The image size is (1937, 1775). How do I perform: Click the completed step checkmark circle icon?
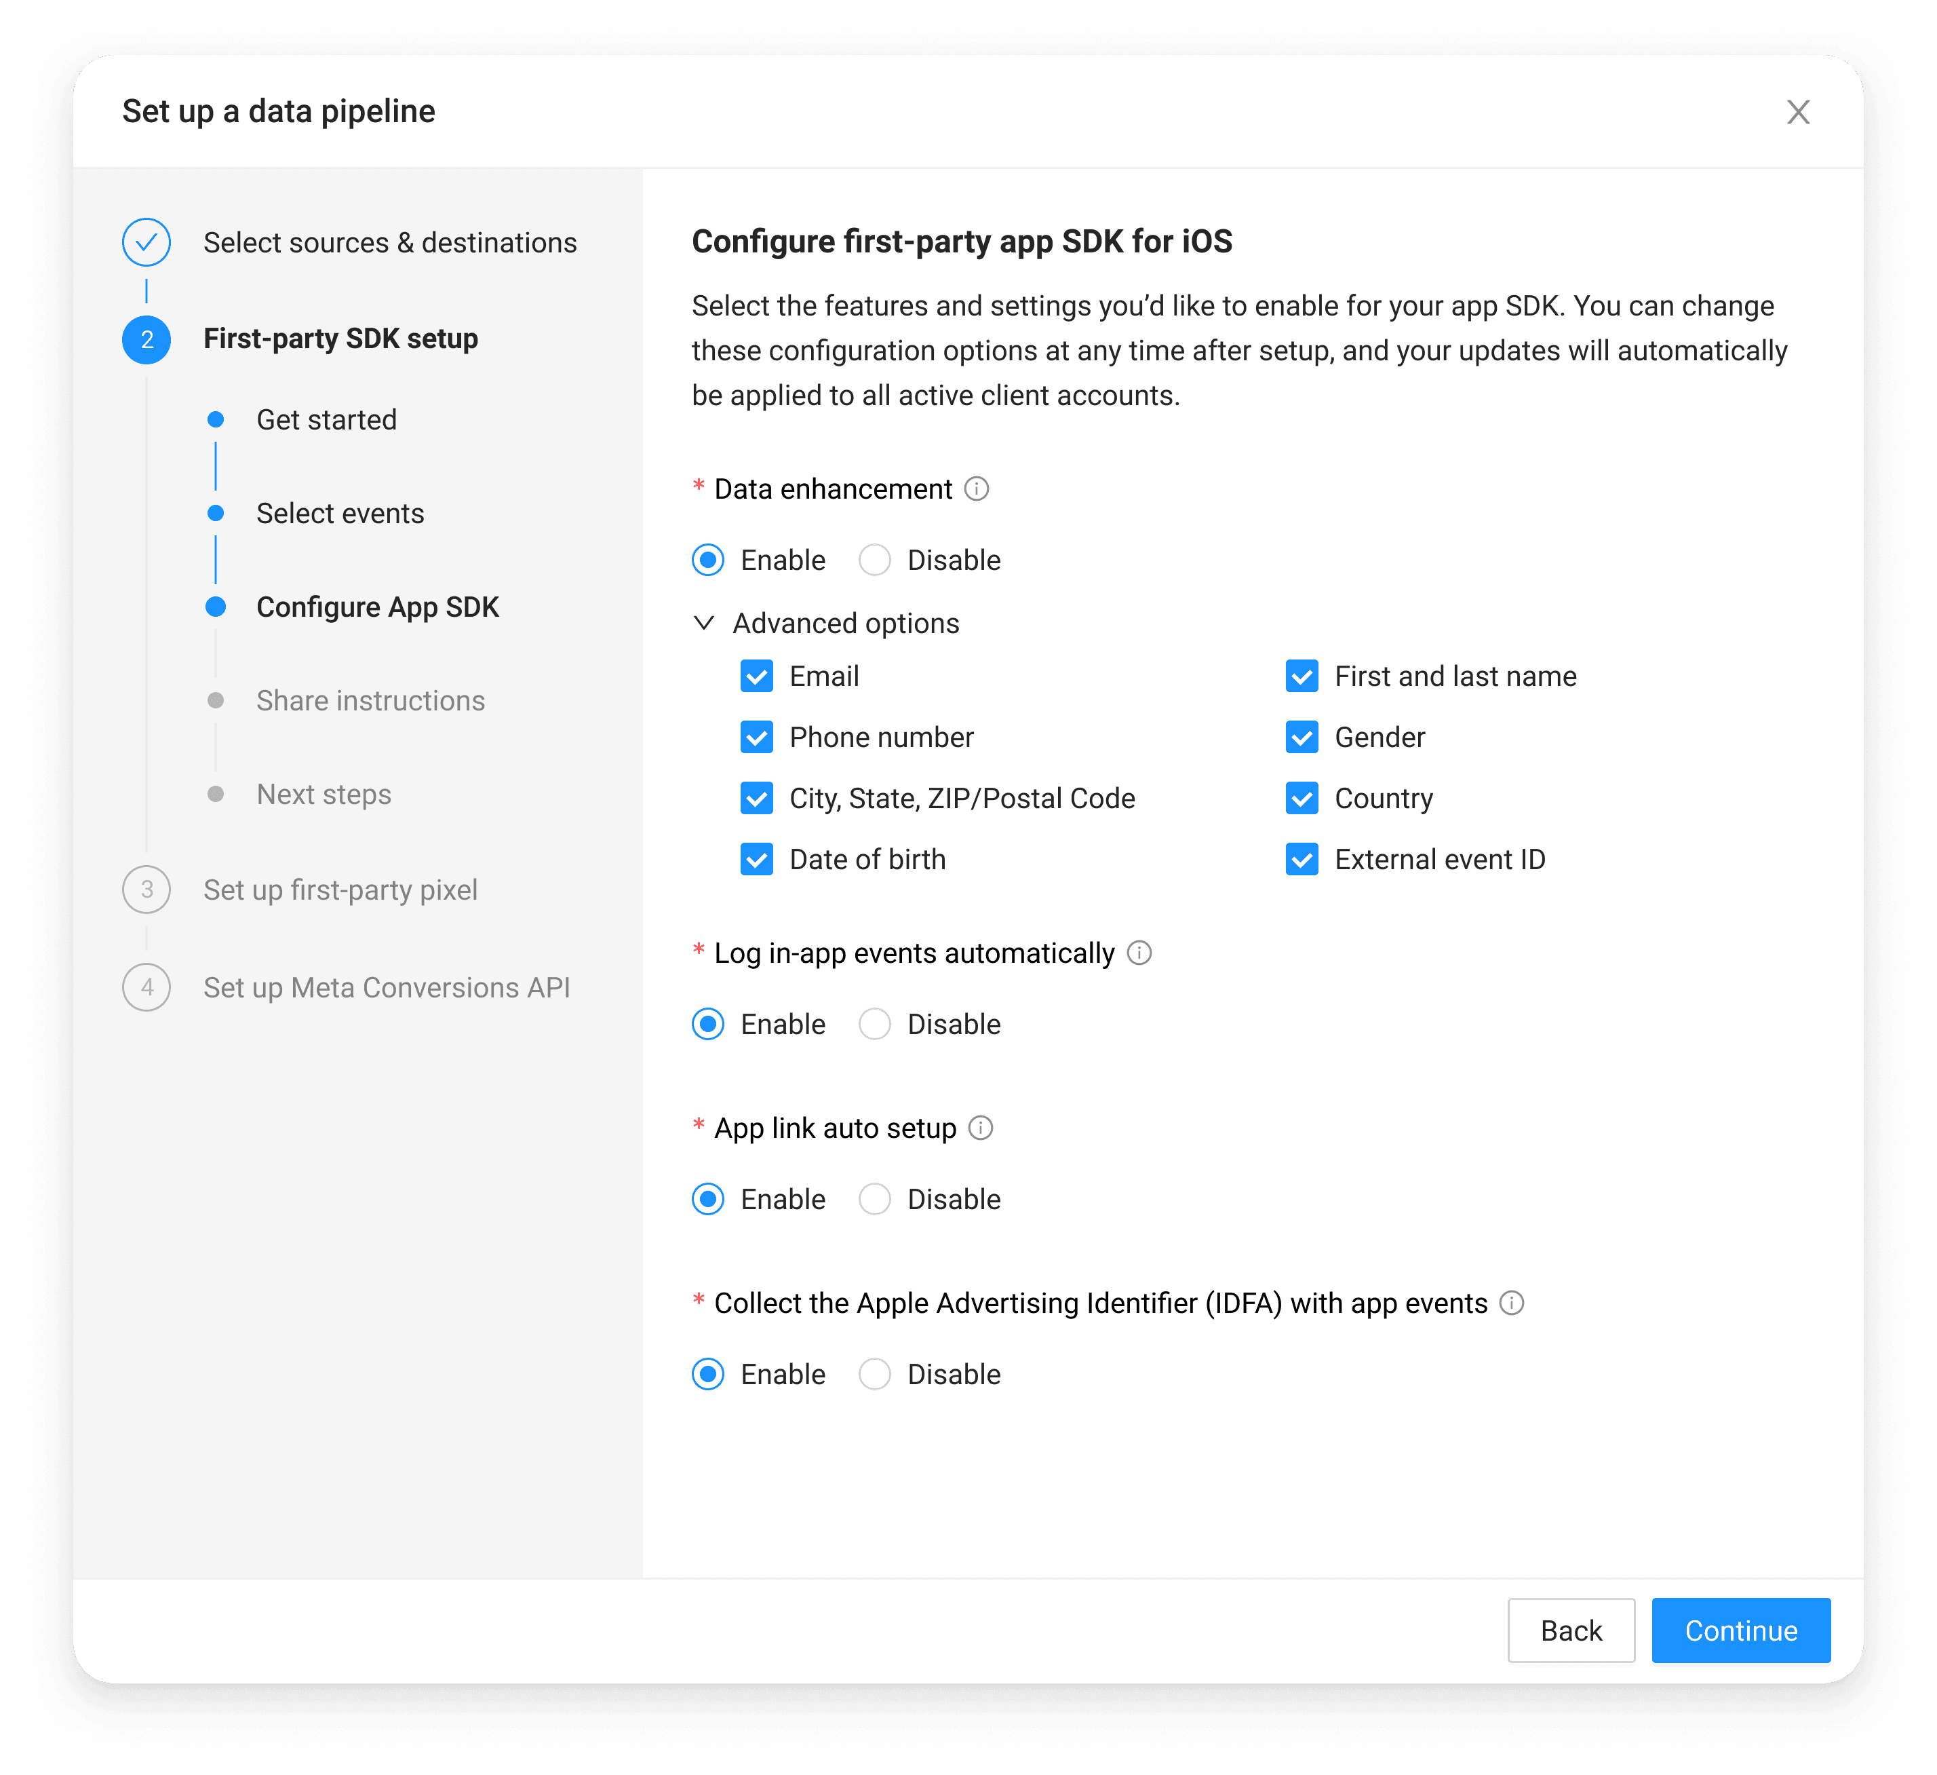click(x=146, y=242)
